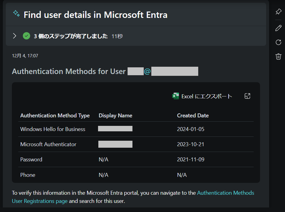
Task: Edit the prompt with the pencil icon
Action: (x=278, y=28)
